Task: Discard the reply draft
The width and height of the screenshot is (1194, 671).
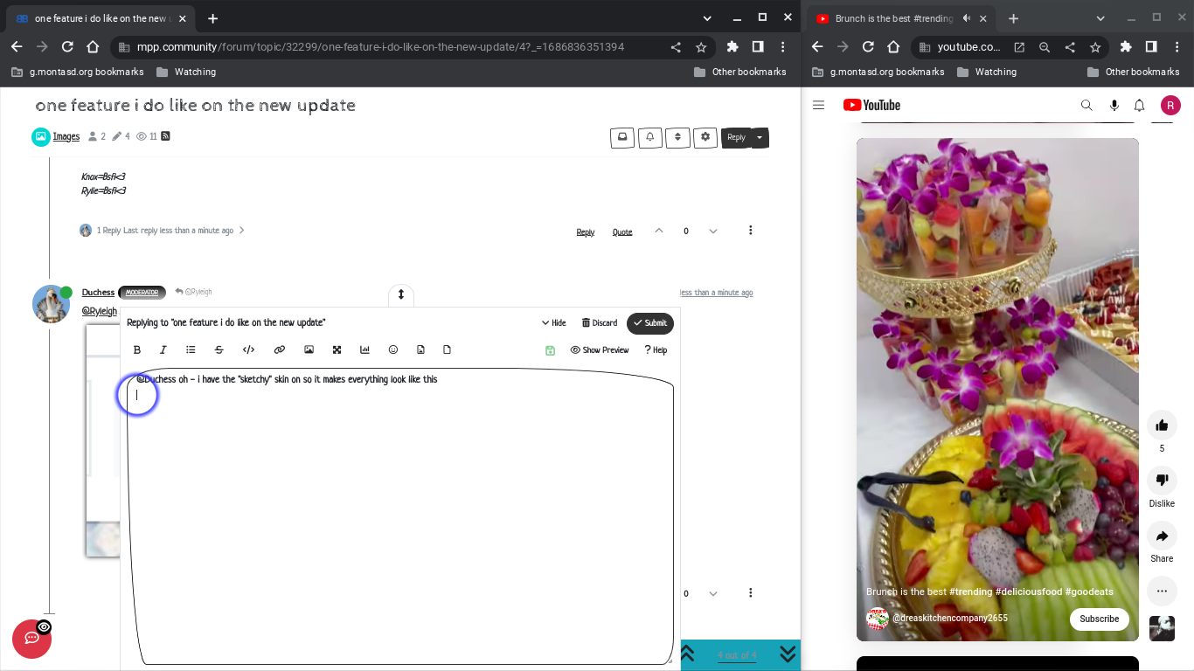Action: click(600, 322)
